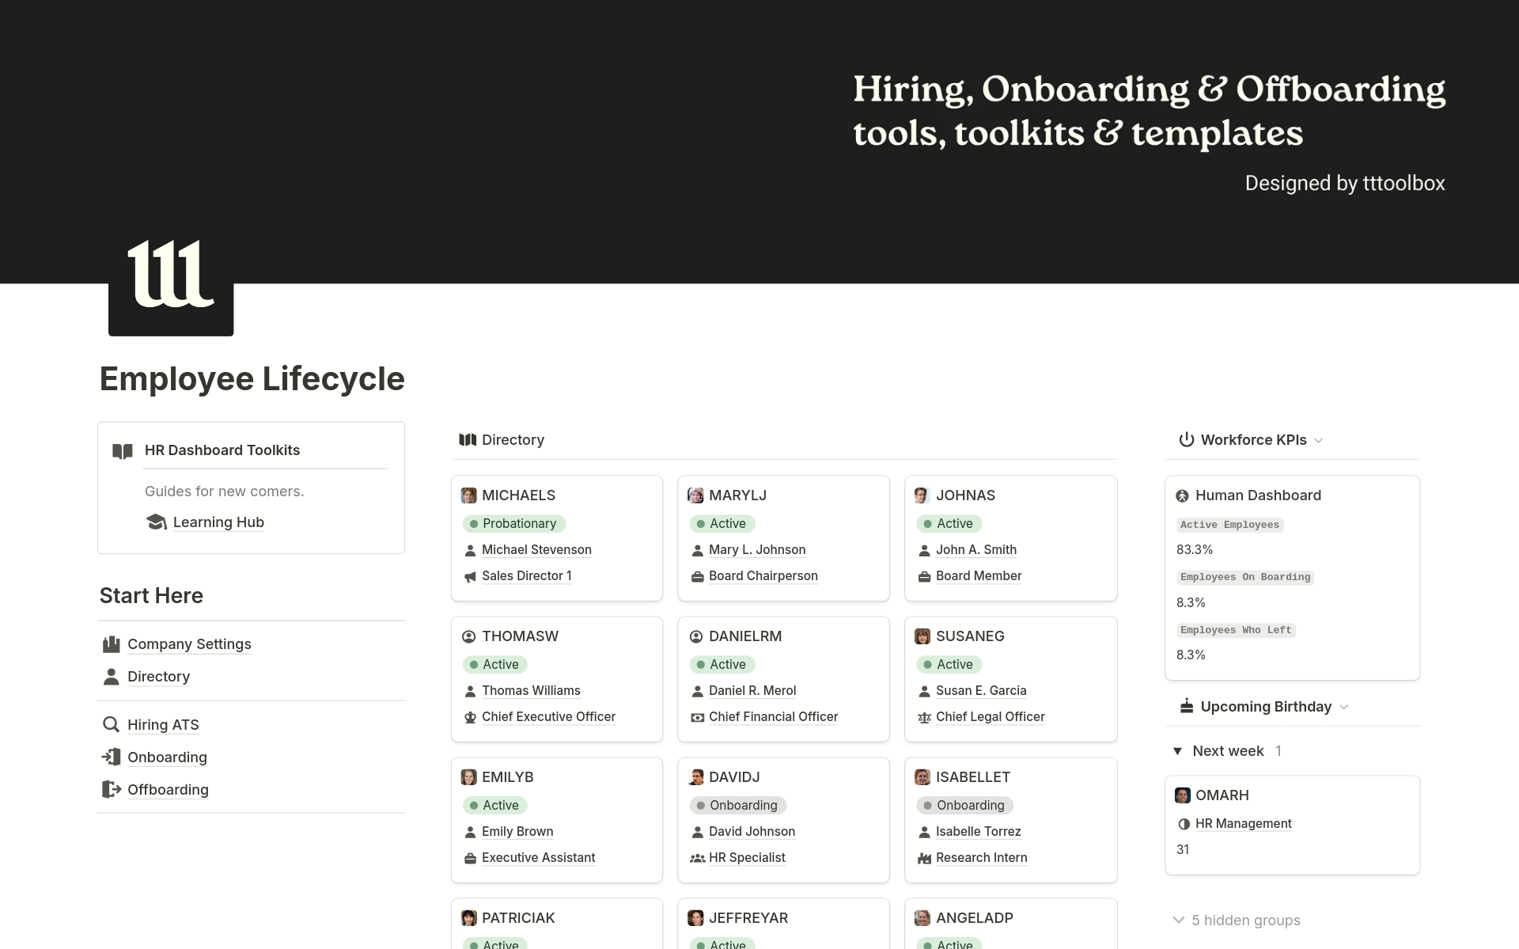Click the enter-door icon beside Onboarding
The image size is (1519, 949).
click(x=112, y=757)
